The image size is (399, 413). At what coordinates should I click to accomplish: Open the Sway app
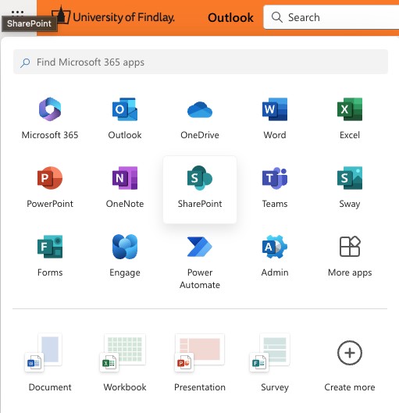pyautogui.click(x=350, y=187)
